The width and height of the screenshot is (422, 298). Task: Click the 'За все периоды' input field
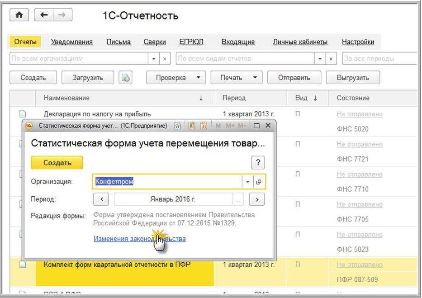click(x=379, y=59)
